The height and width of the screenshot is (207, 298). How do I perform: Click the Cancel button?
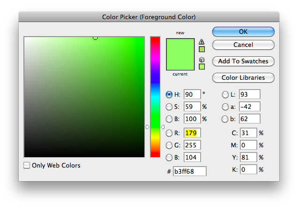coord(243,45)
